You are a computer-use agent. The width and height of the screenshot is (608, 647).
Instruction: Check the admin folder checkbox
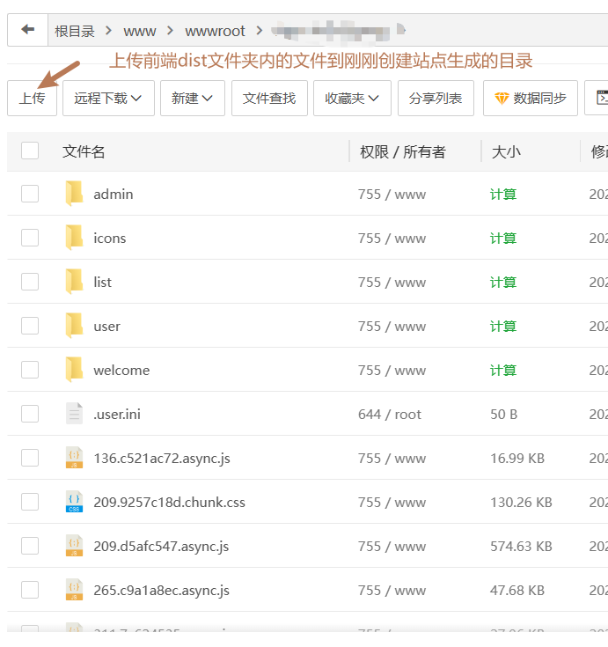(x=30, y=194)
